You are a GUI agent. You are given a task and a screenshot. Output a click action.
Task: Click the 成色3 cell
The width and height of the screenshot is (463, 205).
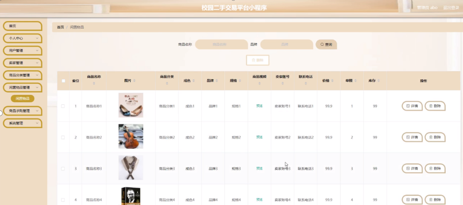pyautogui.click(x=190, y=169)
